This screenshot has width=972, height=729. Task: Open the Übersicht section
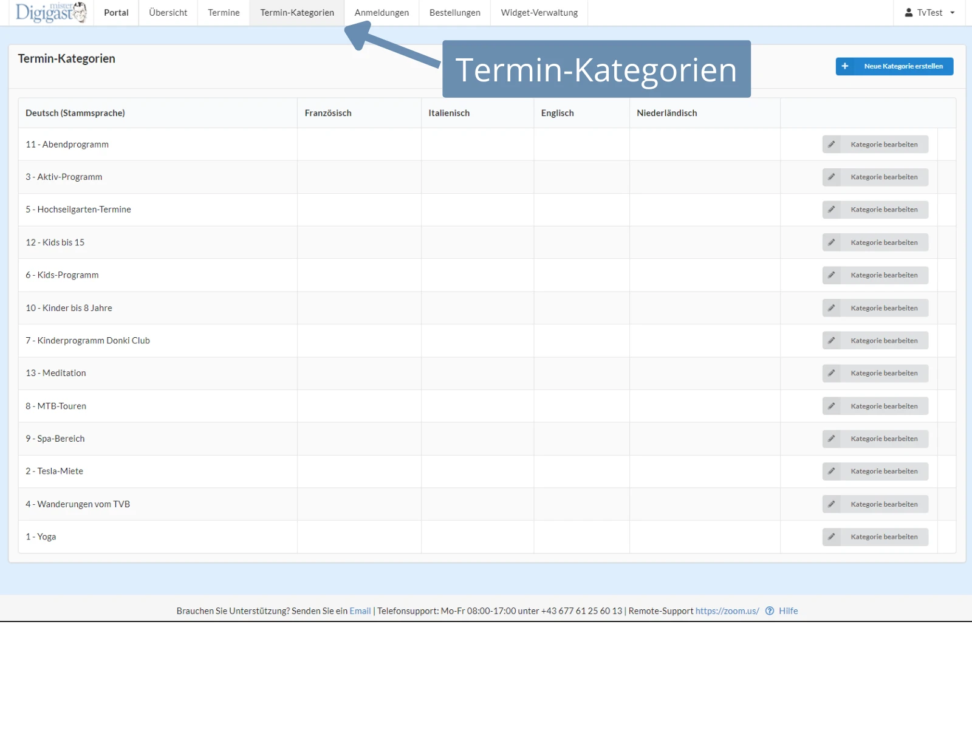pyautogui.click(x=168, y=12)
